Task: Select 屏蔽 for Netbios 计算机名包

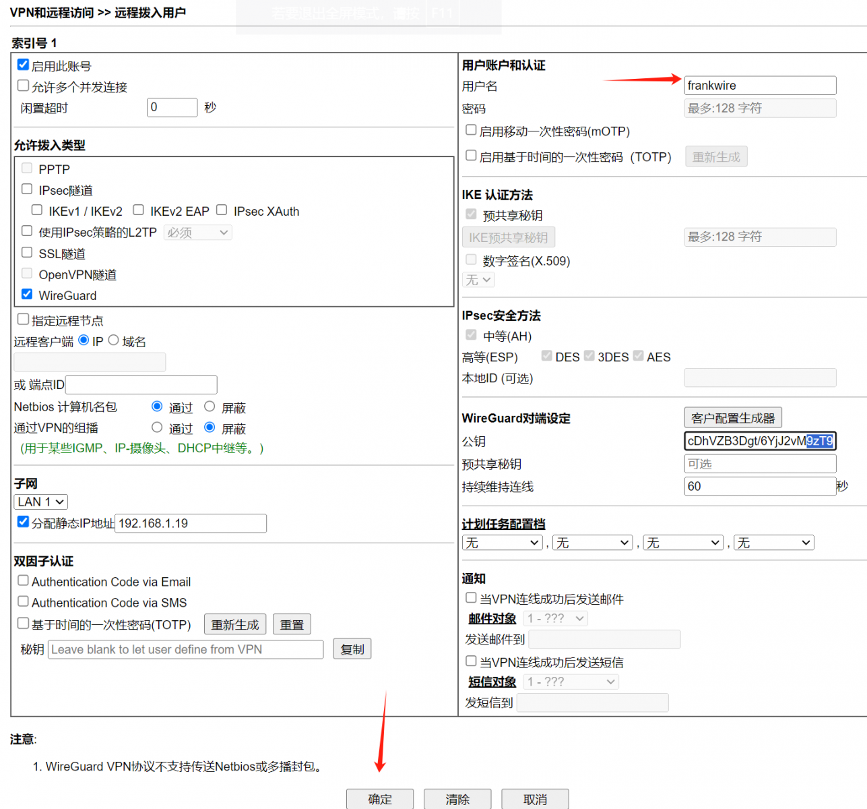Action: [x=210, y=407]
